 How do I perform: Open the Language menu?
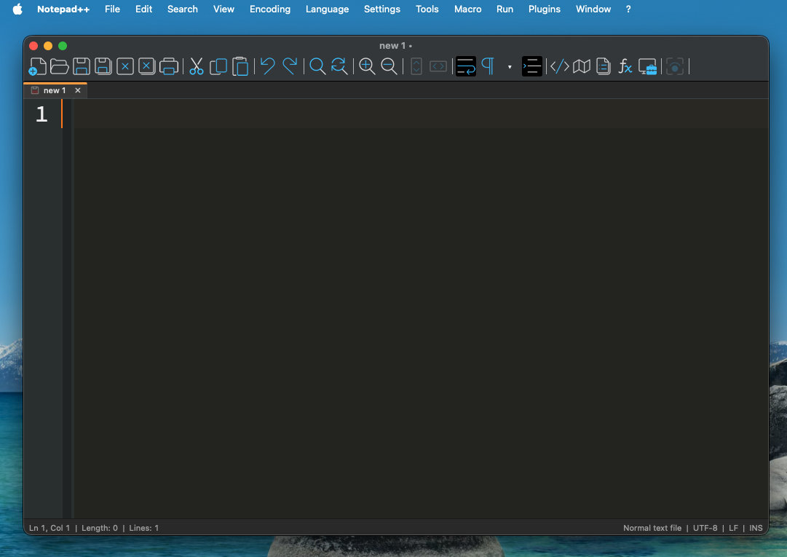pos(327,9)
